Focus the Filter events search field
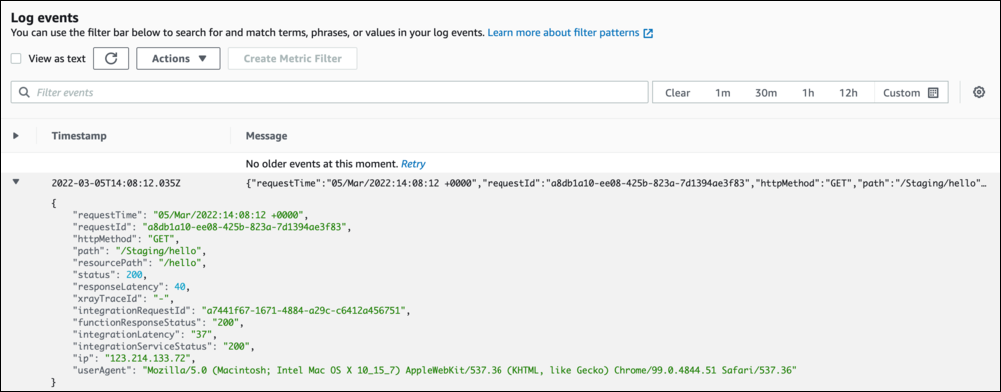This screenshot has width=1001, height=392. tap(330, 93)
